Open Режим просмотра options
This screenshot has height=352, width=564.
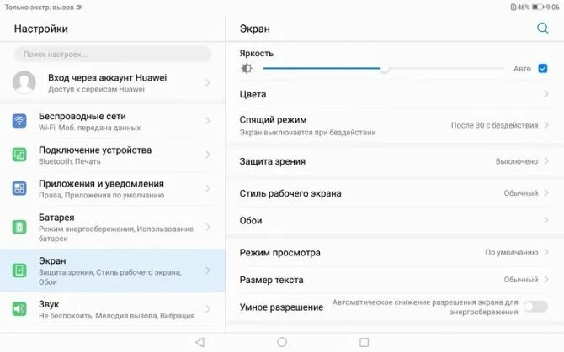point(394,252)
